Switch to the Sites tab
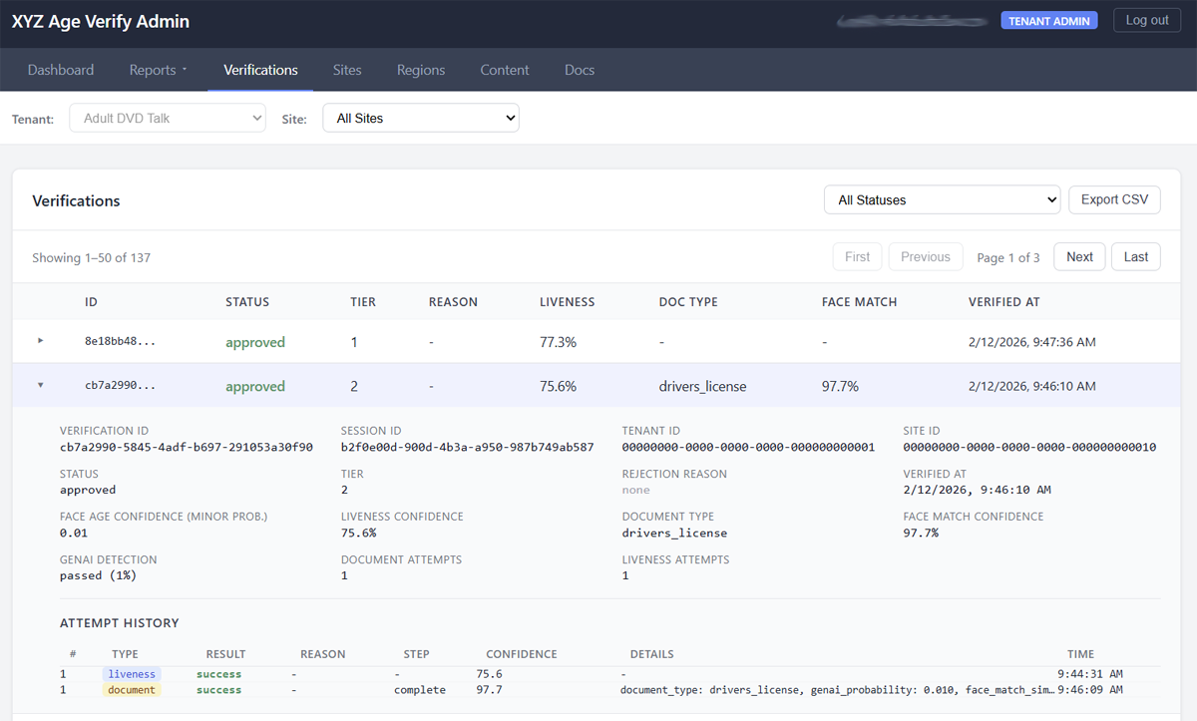The image size is (1197, 721). [x=347, y=70]
